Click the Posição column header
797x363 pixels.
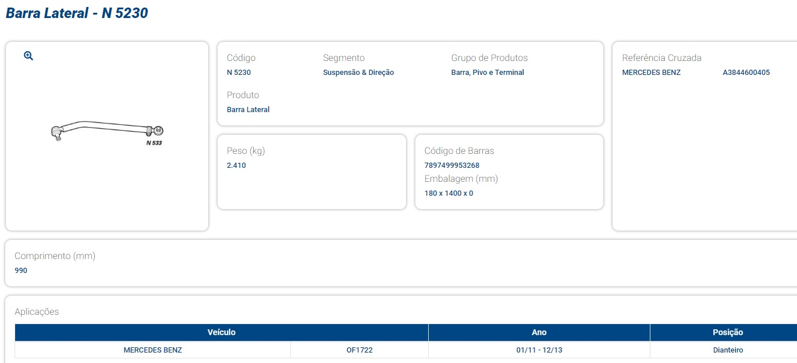(727, 332)
